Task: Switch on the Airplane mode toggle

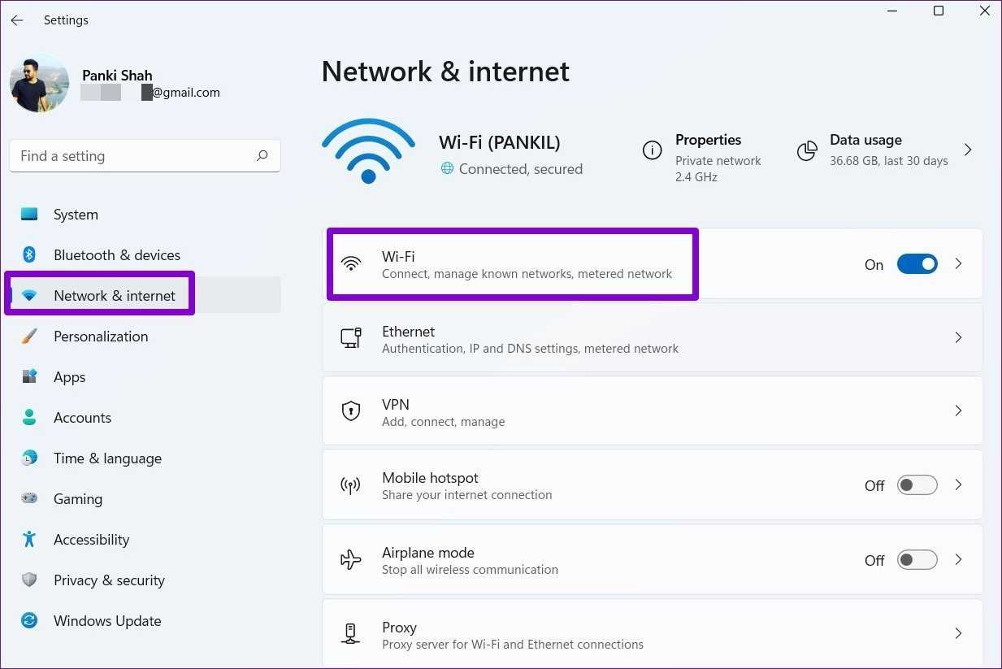Action: 917,560
